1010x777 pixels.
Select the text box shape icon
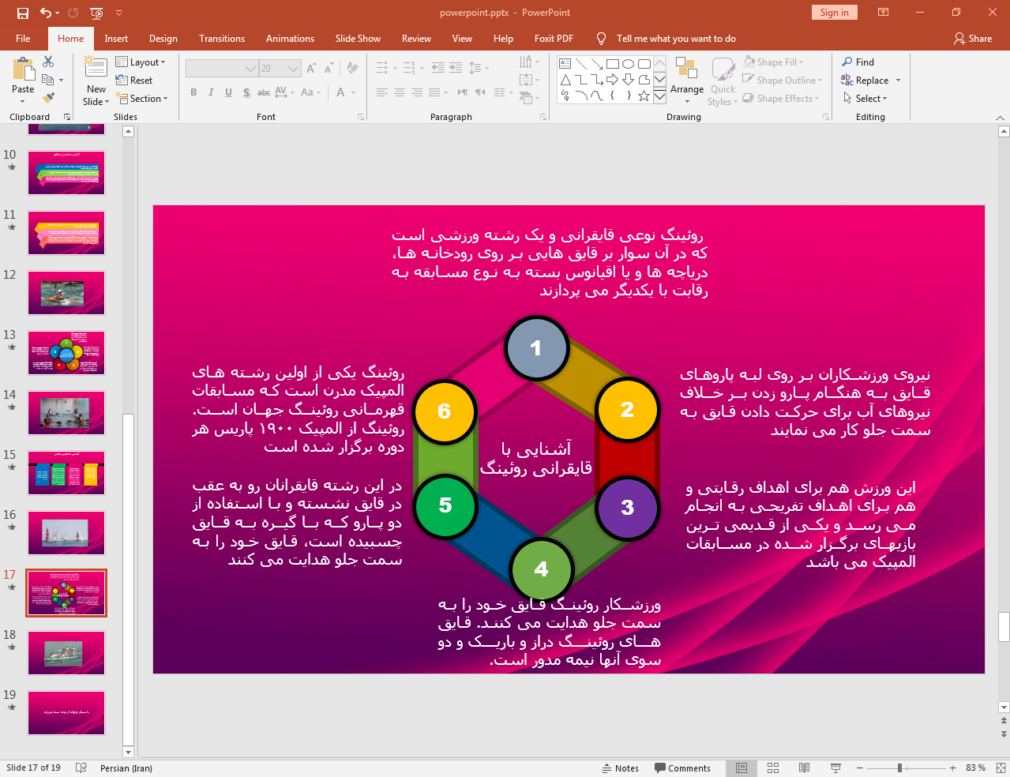point(565,64)
